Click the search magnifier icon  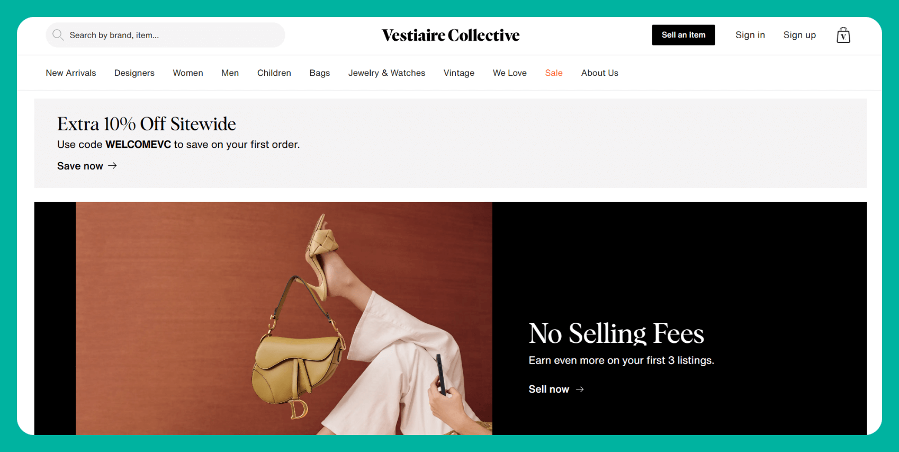(58, 35)
